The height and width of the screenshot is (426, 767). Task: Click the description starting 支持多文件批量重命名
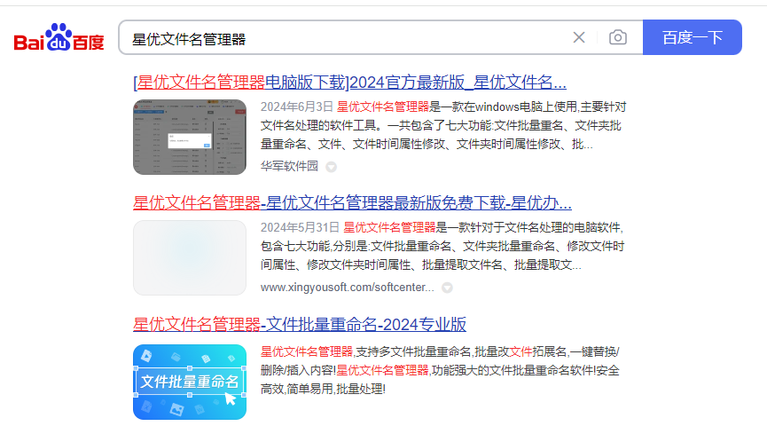point(440,371)
